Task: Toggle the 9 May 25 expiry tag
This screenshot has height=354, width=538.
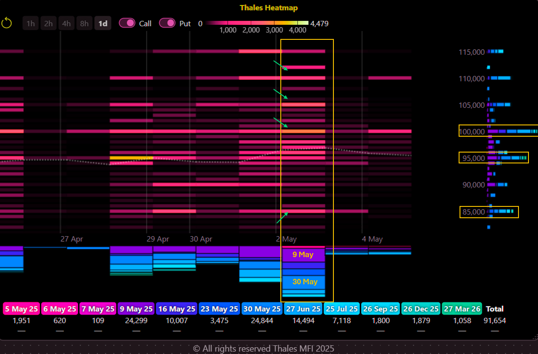Action: (x=136, y=309)
